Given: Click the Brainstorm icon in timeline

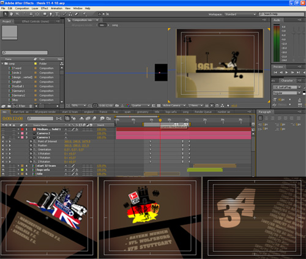Looking at the screenshot, I should [x=102, y=119].
